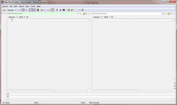This screenshot has width=177, height=105.
Task: Open right <default> file format dropdown
Action: tap(98, 17)
